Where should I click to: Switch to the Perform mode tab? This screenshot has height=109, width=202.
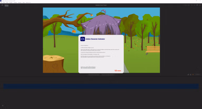[x=7, y=5]
